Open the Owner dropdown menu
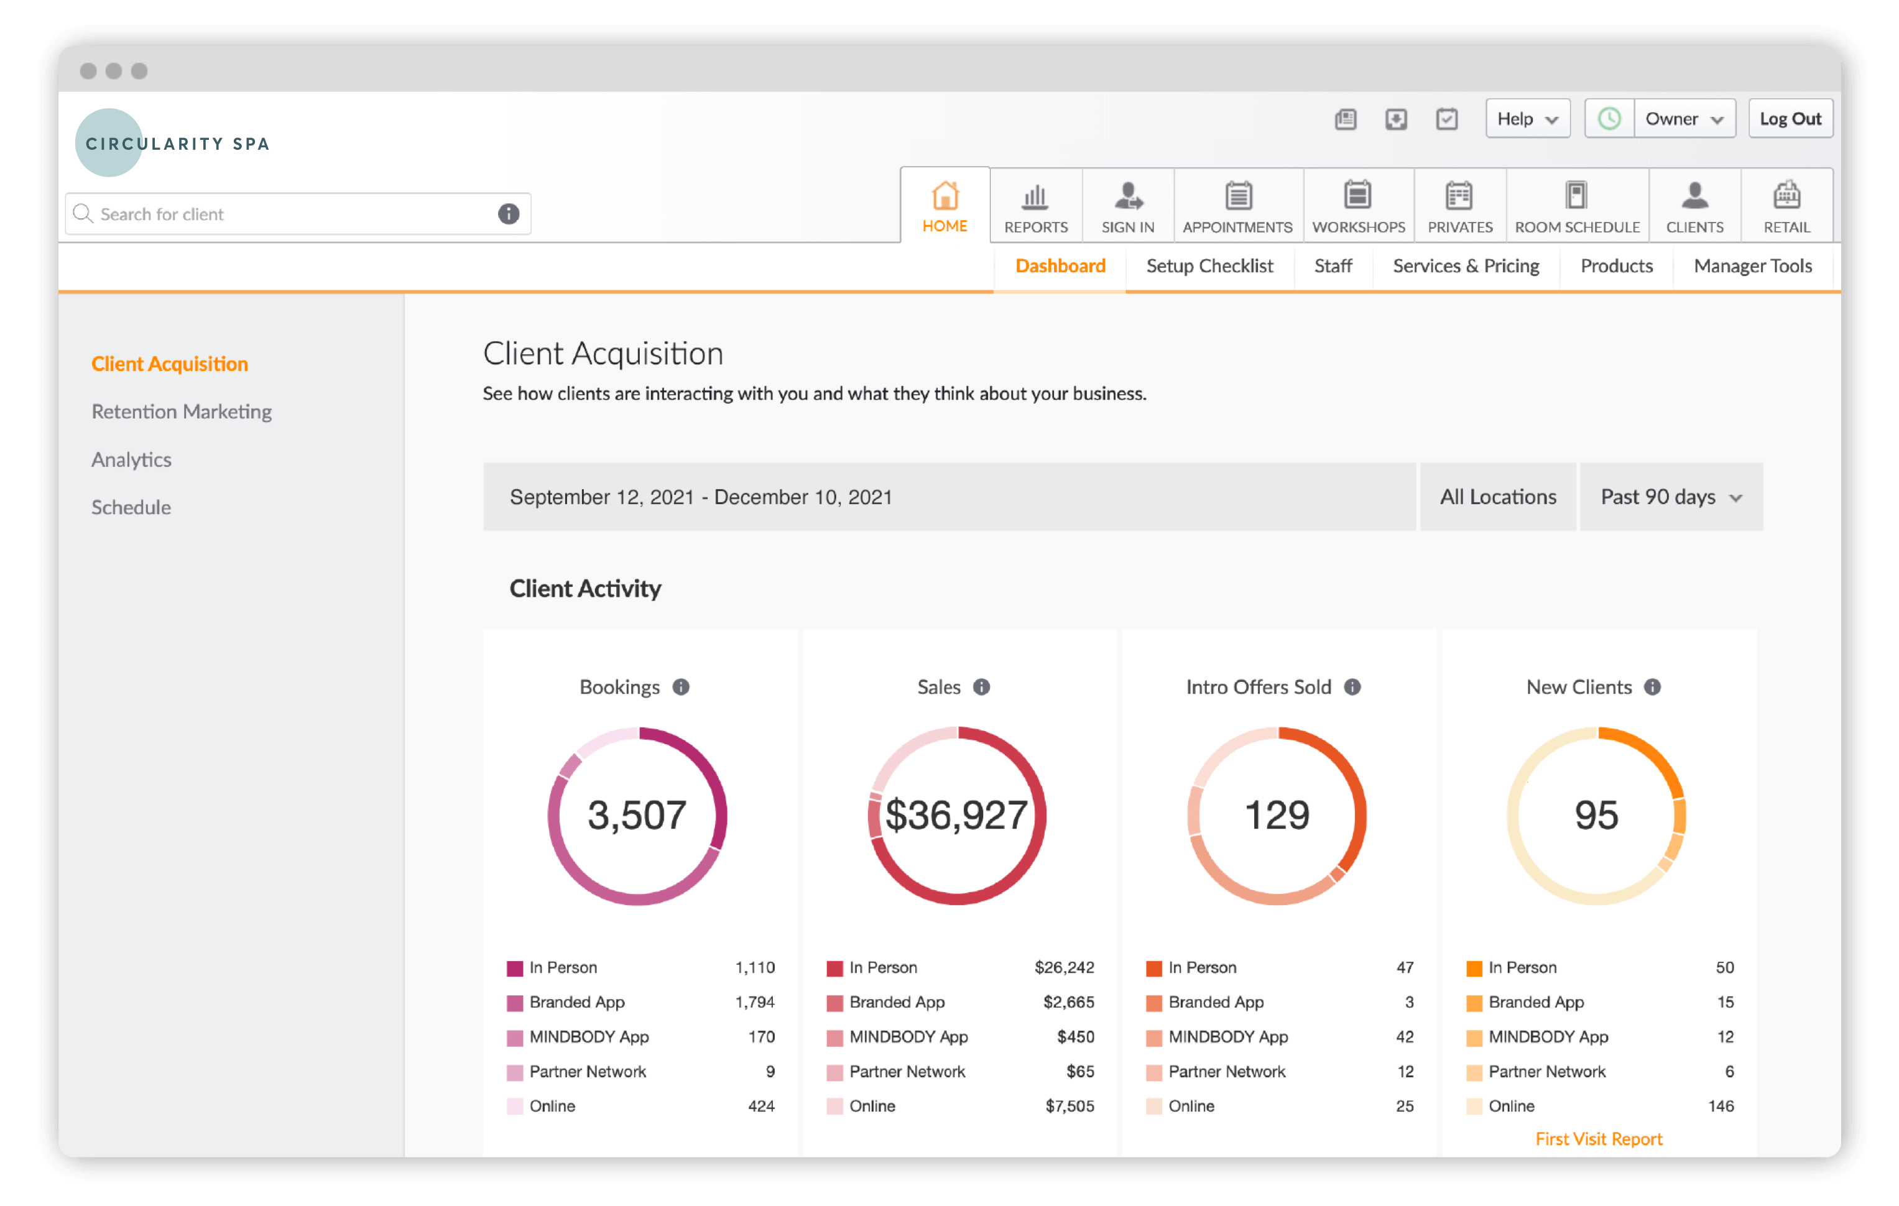 pyautogui.click(x=1684, y=119)
